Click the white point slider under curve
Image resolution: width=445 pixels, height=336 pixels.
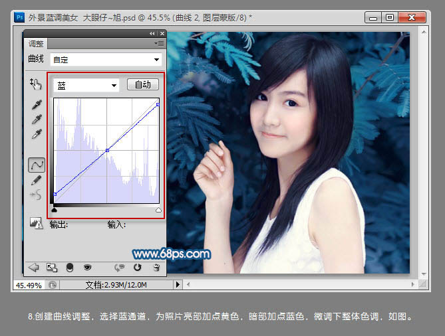[x=158, y=210]
